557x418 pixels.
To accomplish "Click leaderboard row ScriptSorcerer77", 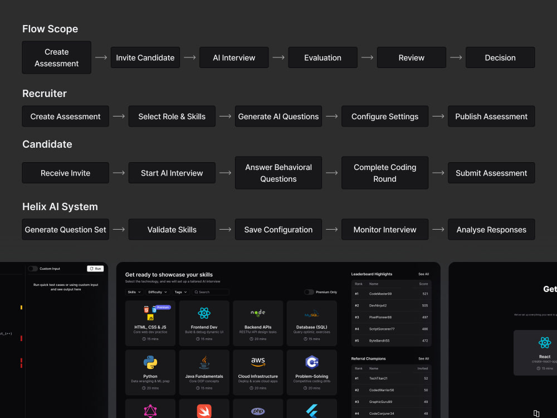I will [392, 329].
